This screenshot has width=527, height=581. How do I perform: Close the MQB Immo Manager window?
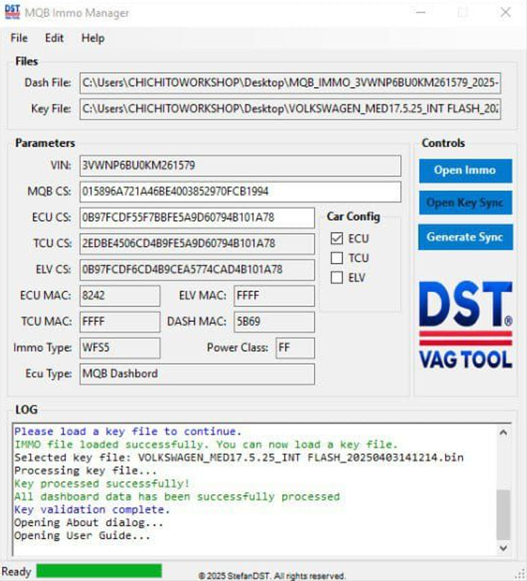pyautogui.click(x=505, y=13)
